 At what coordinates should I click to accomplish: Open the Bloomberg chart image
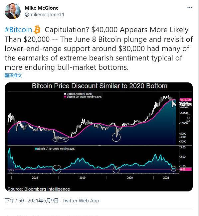(x=99, y=137)
